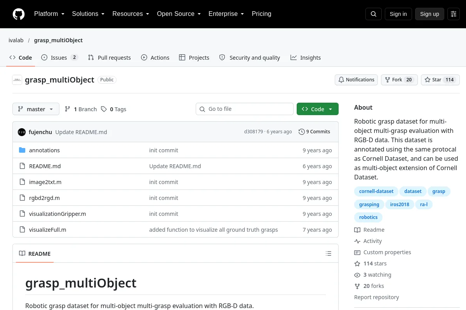Select the grasp topic tag

(439, 191)
